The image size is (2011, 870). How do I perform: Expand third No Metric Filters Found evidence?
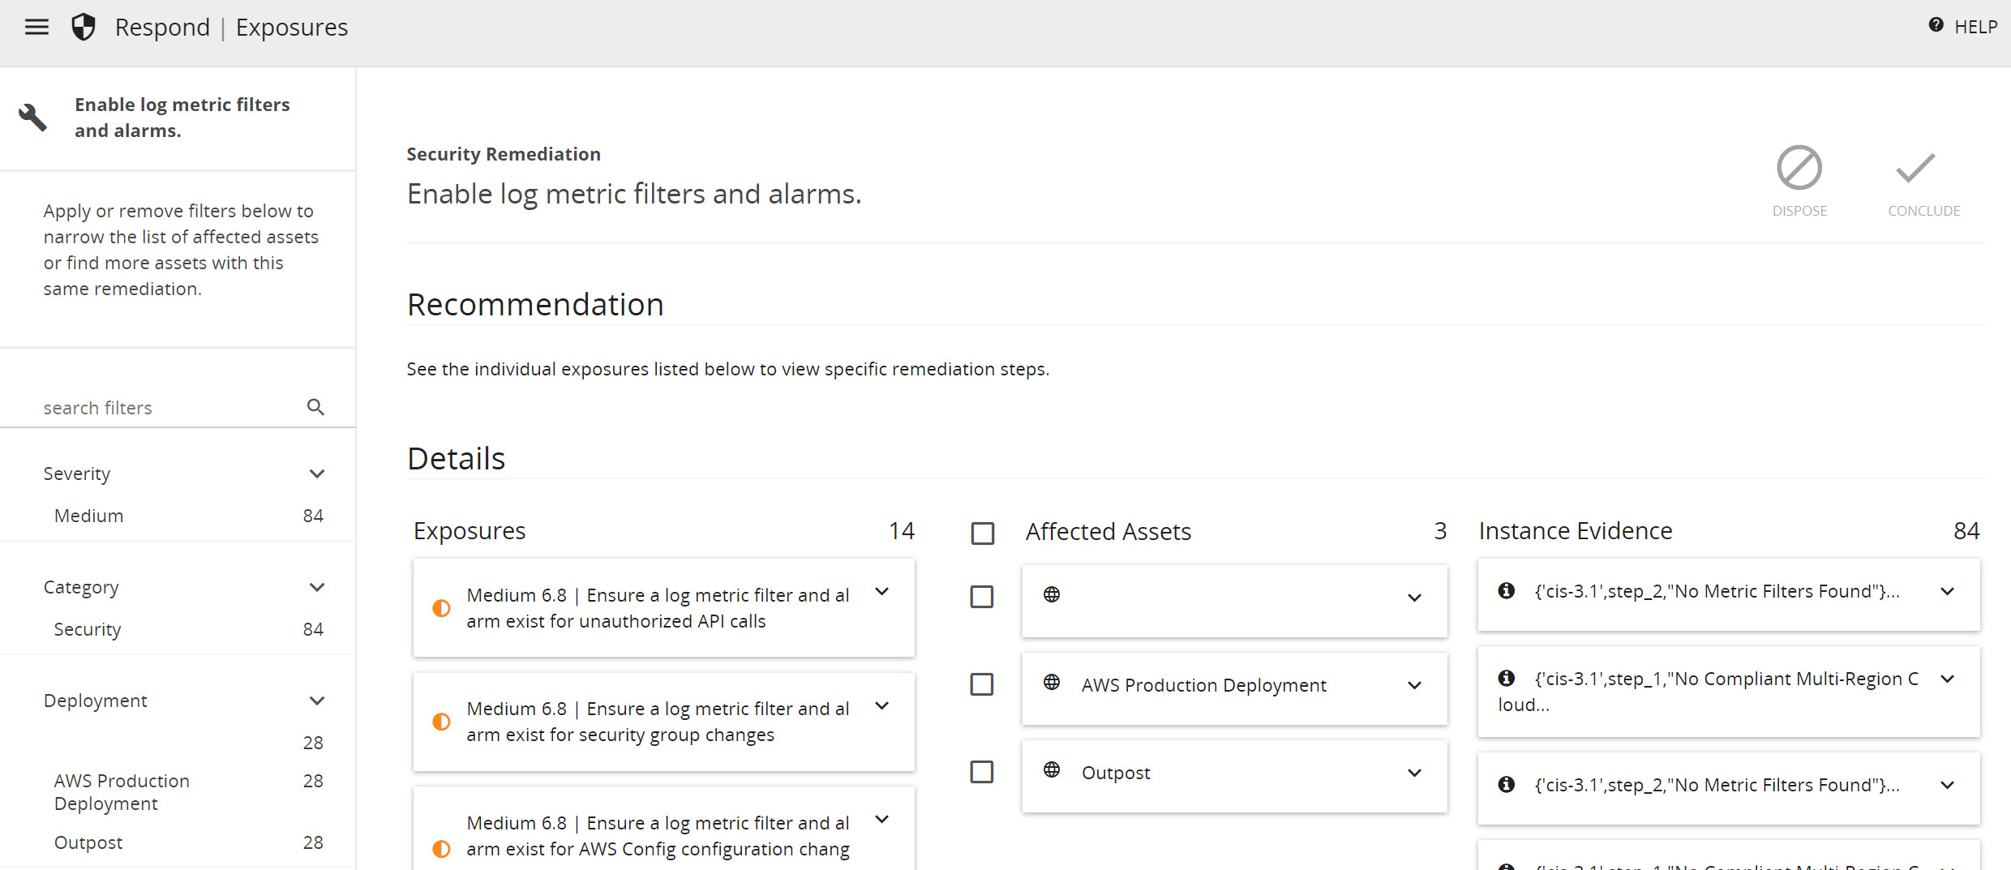click(x=1947, y=786)
